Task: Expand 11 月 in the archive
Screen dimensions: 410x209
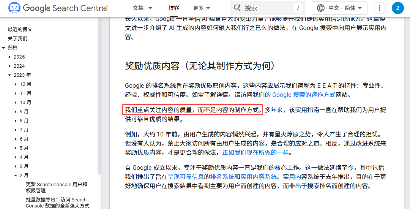Action: pos(16,93)
